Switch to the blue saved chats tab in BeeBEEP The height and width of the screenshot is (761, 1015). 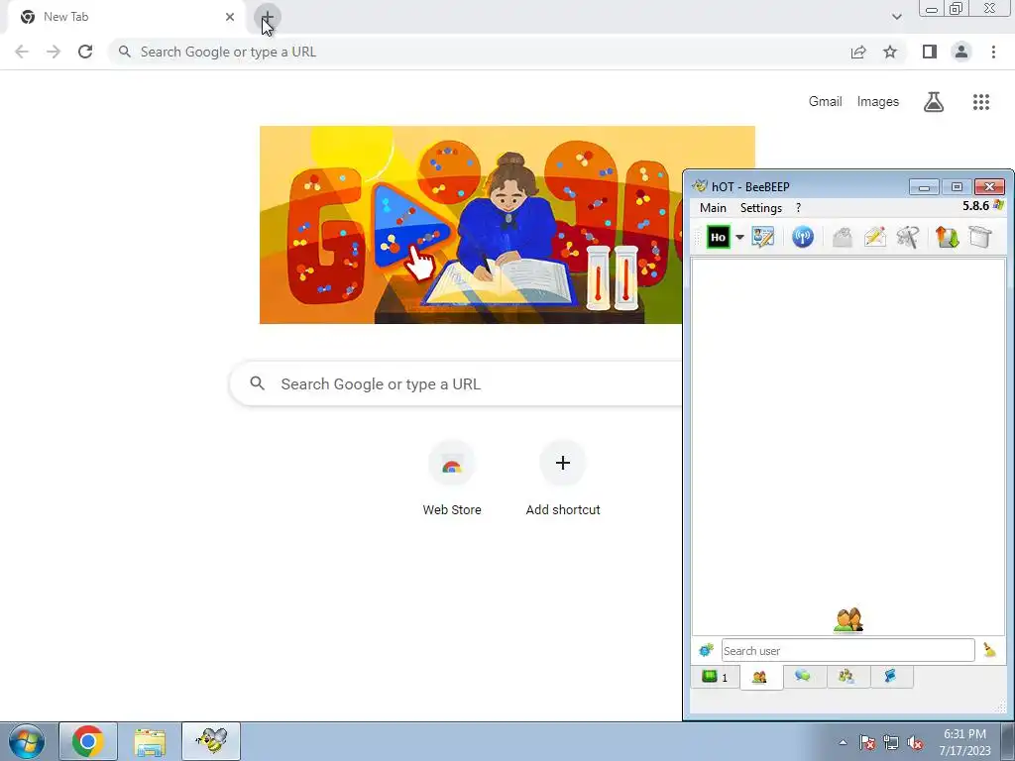(x=891, y=676)
